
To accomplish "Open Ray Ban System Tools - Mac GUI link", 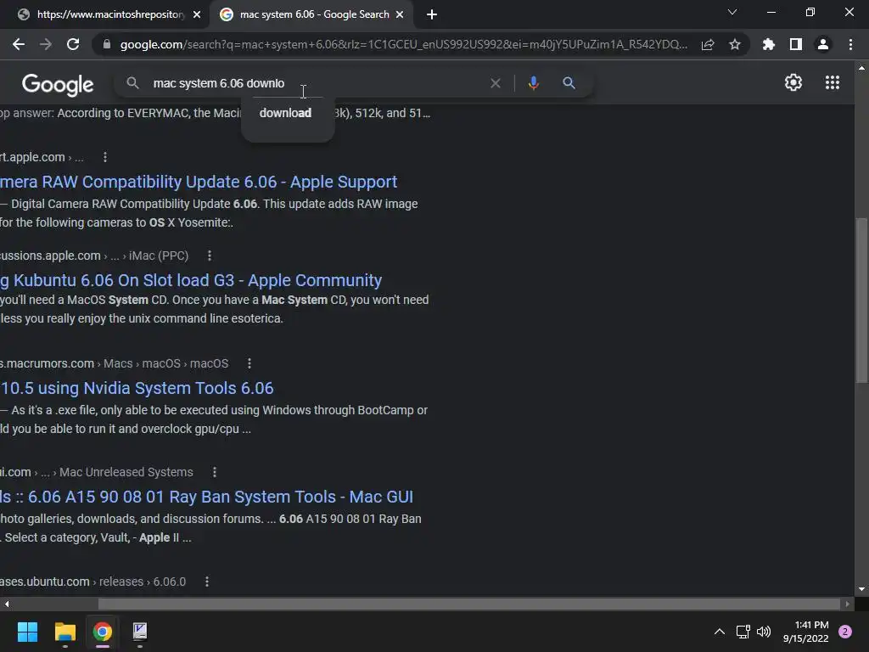I will click(206, 497).
